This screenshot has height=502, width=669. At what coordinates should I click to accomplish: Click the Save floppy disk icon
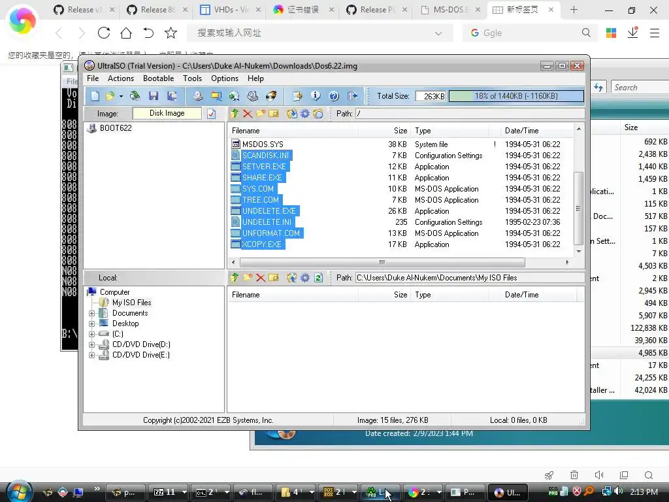(x=154, y=96)
